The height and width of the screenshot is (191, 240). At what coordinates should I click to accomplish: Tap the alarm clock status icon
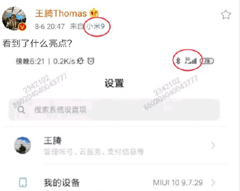pos(91,61)
